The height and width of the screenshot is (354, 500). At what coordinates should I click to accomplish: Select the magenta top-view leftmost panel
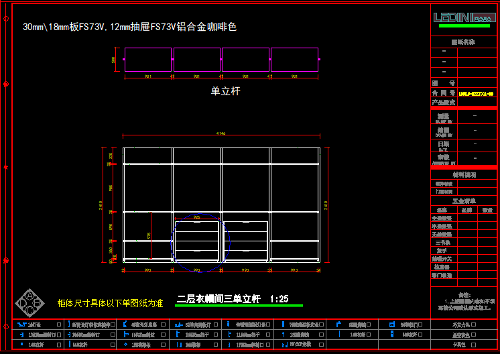tap(148, 60)
